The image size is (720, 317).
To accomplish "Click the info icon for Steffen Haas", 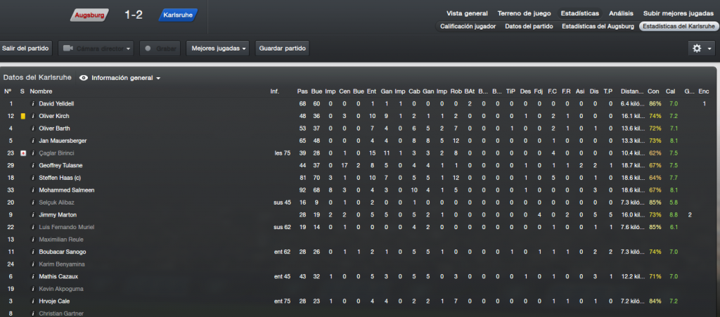I will click(33, 178).
